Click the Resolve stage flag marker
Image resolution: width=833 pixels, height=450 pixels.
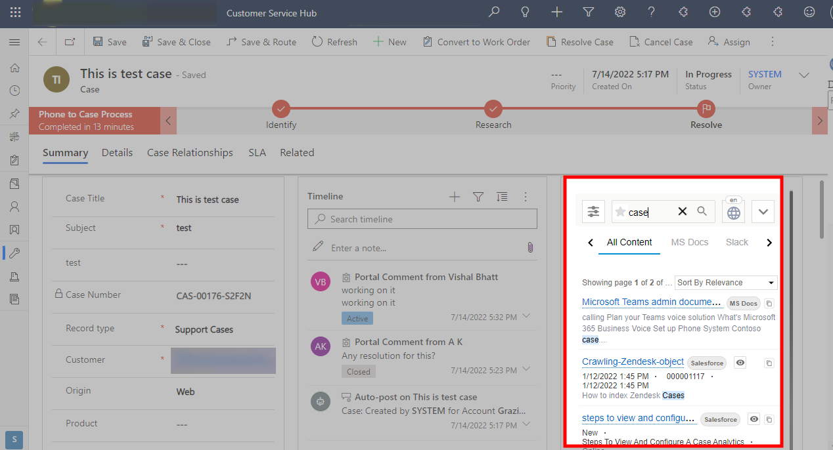click(706, 108)
